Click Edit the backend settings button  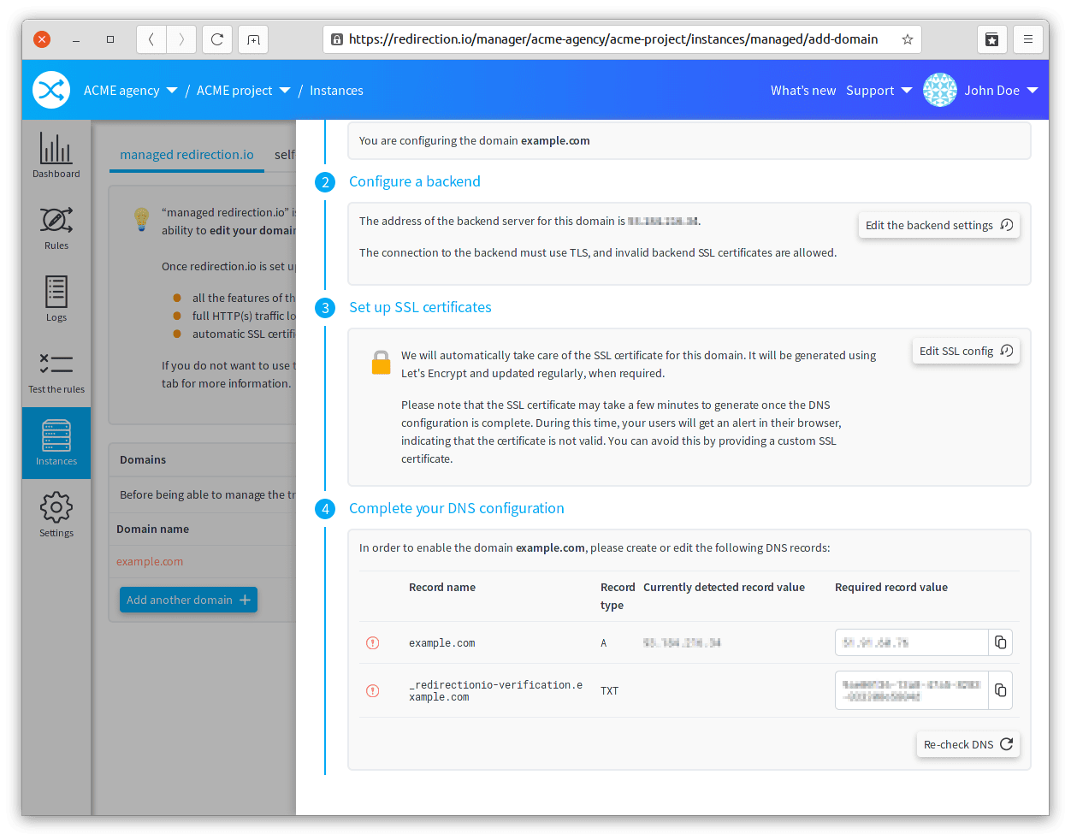click(x=939, y=225)
